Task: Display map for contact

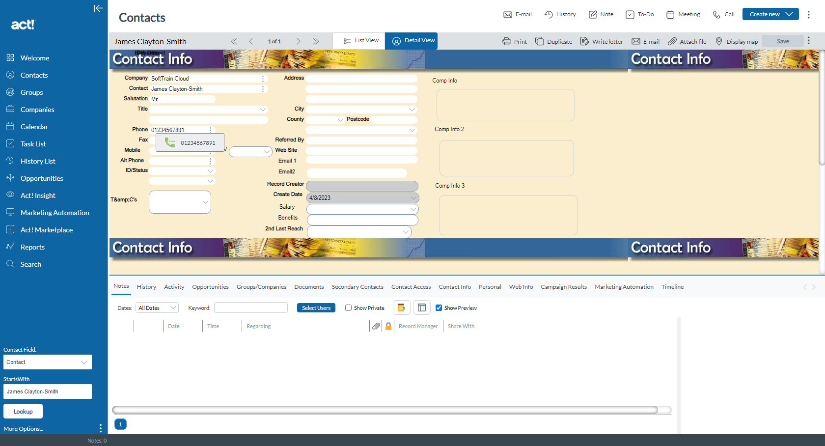Action: [737, 42]
